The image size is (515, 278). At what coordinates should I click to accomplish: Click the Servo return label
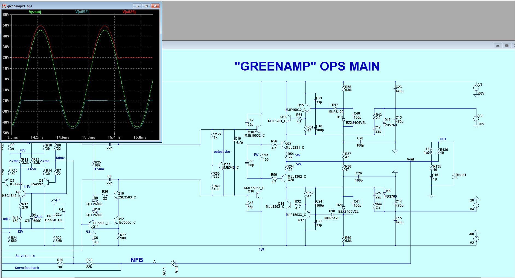coord(25,256)
